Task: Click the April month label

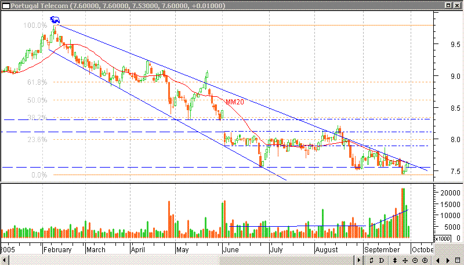Action: pos(138,250)
